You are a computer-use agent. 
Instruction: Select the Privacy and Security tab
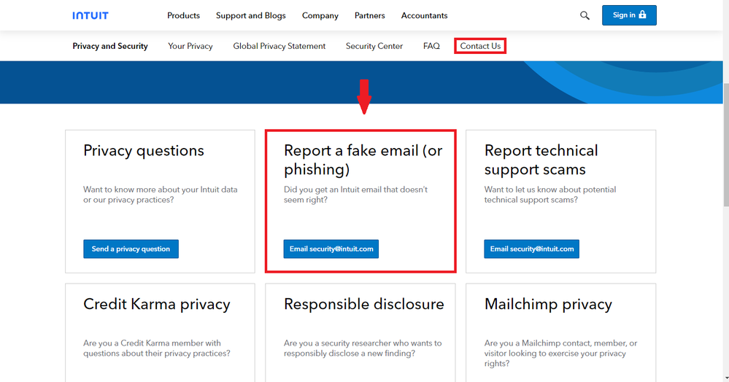pos(110,46)
